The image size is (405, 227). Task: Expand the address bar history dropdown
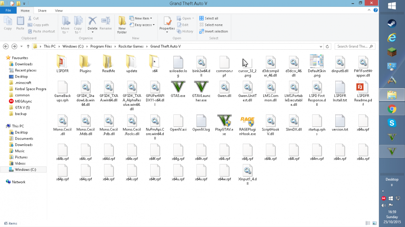pos(321,46)
